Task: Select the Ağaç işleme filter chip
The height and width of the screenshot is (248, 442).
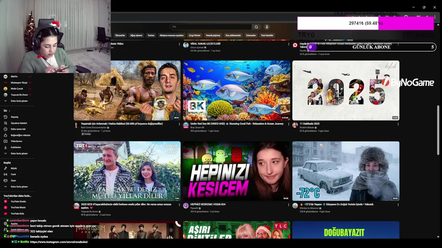Action: click(136, 35)
